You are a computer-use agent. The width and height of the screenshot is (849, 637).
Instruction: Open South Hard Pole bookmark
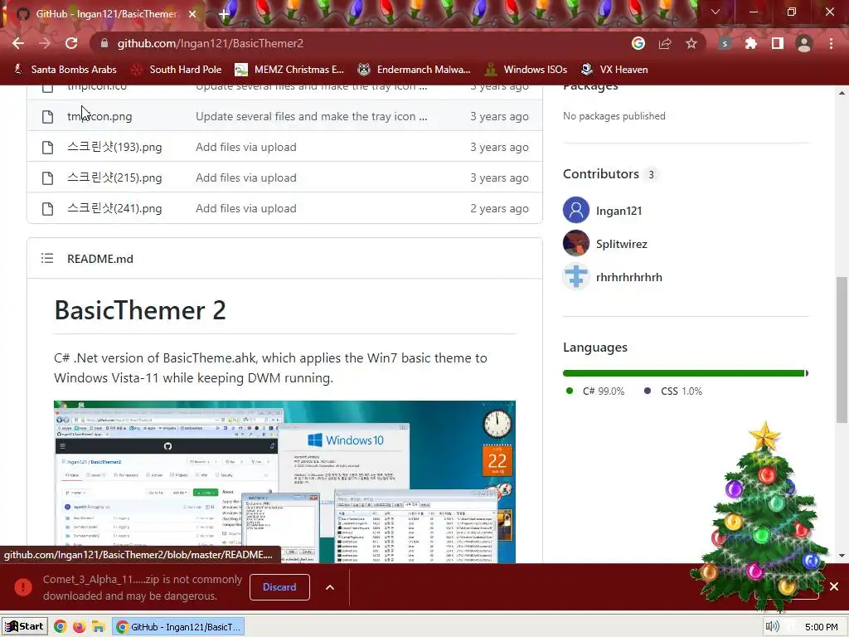(177, 70)
